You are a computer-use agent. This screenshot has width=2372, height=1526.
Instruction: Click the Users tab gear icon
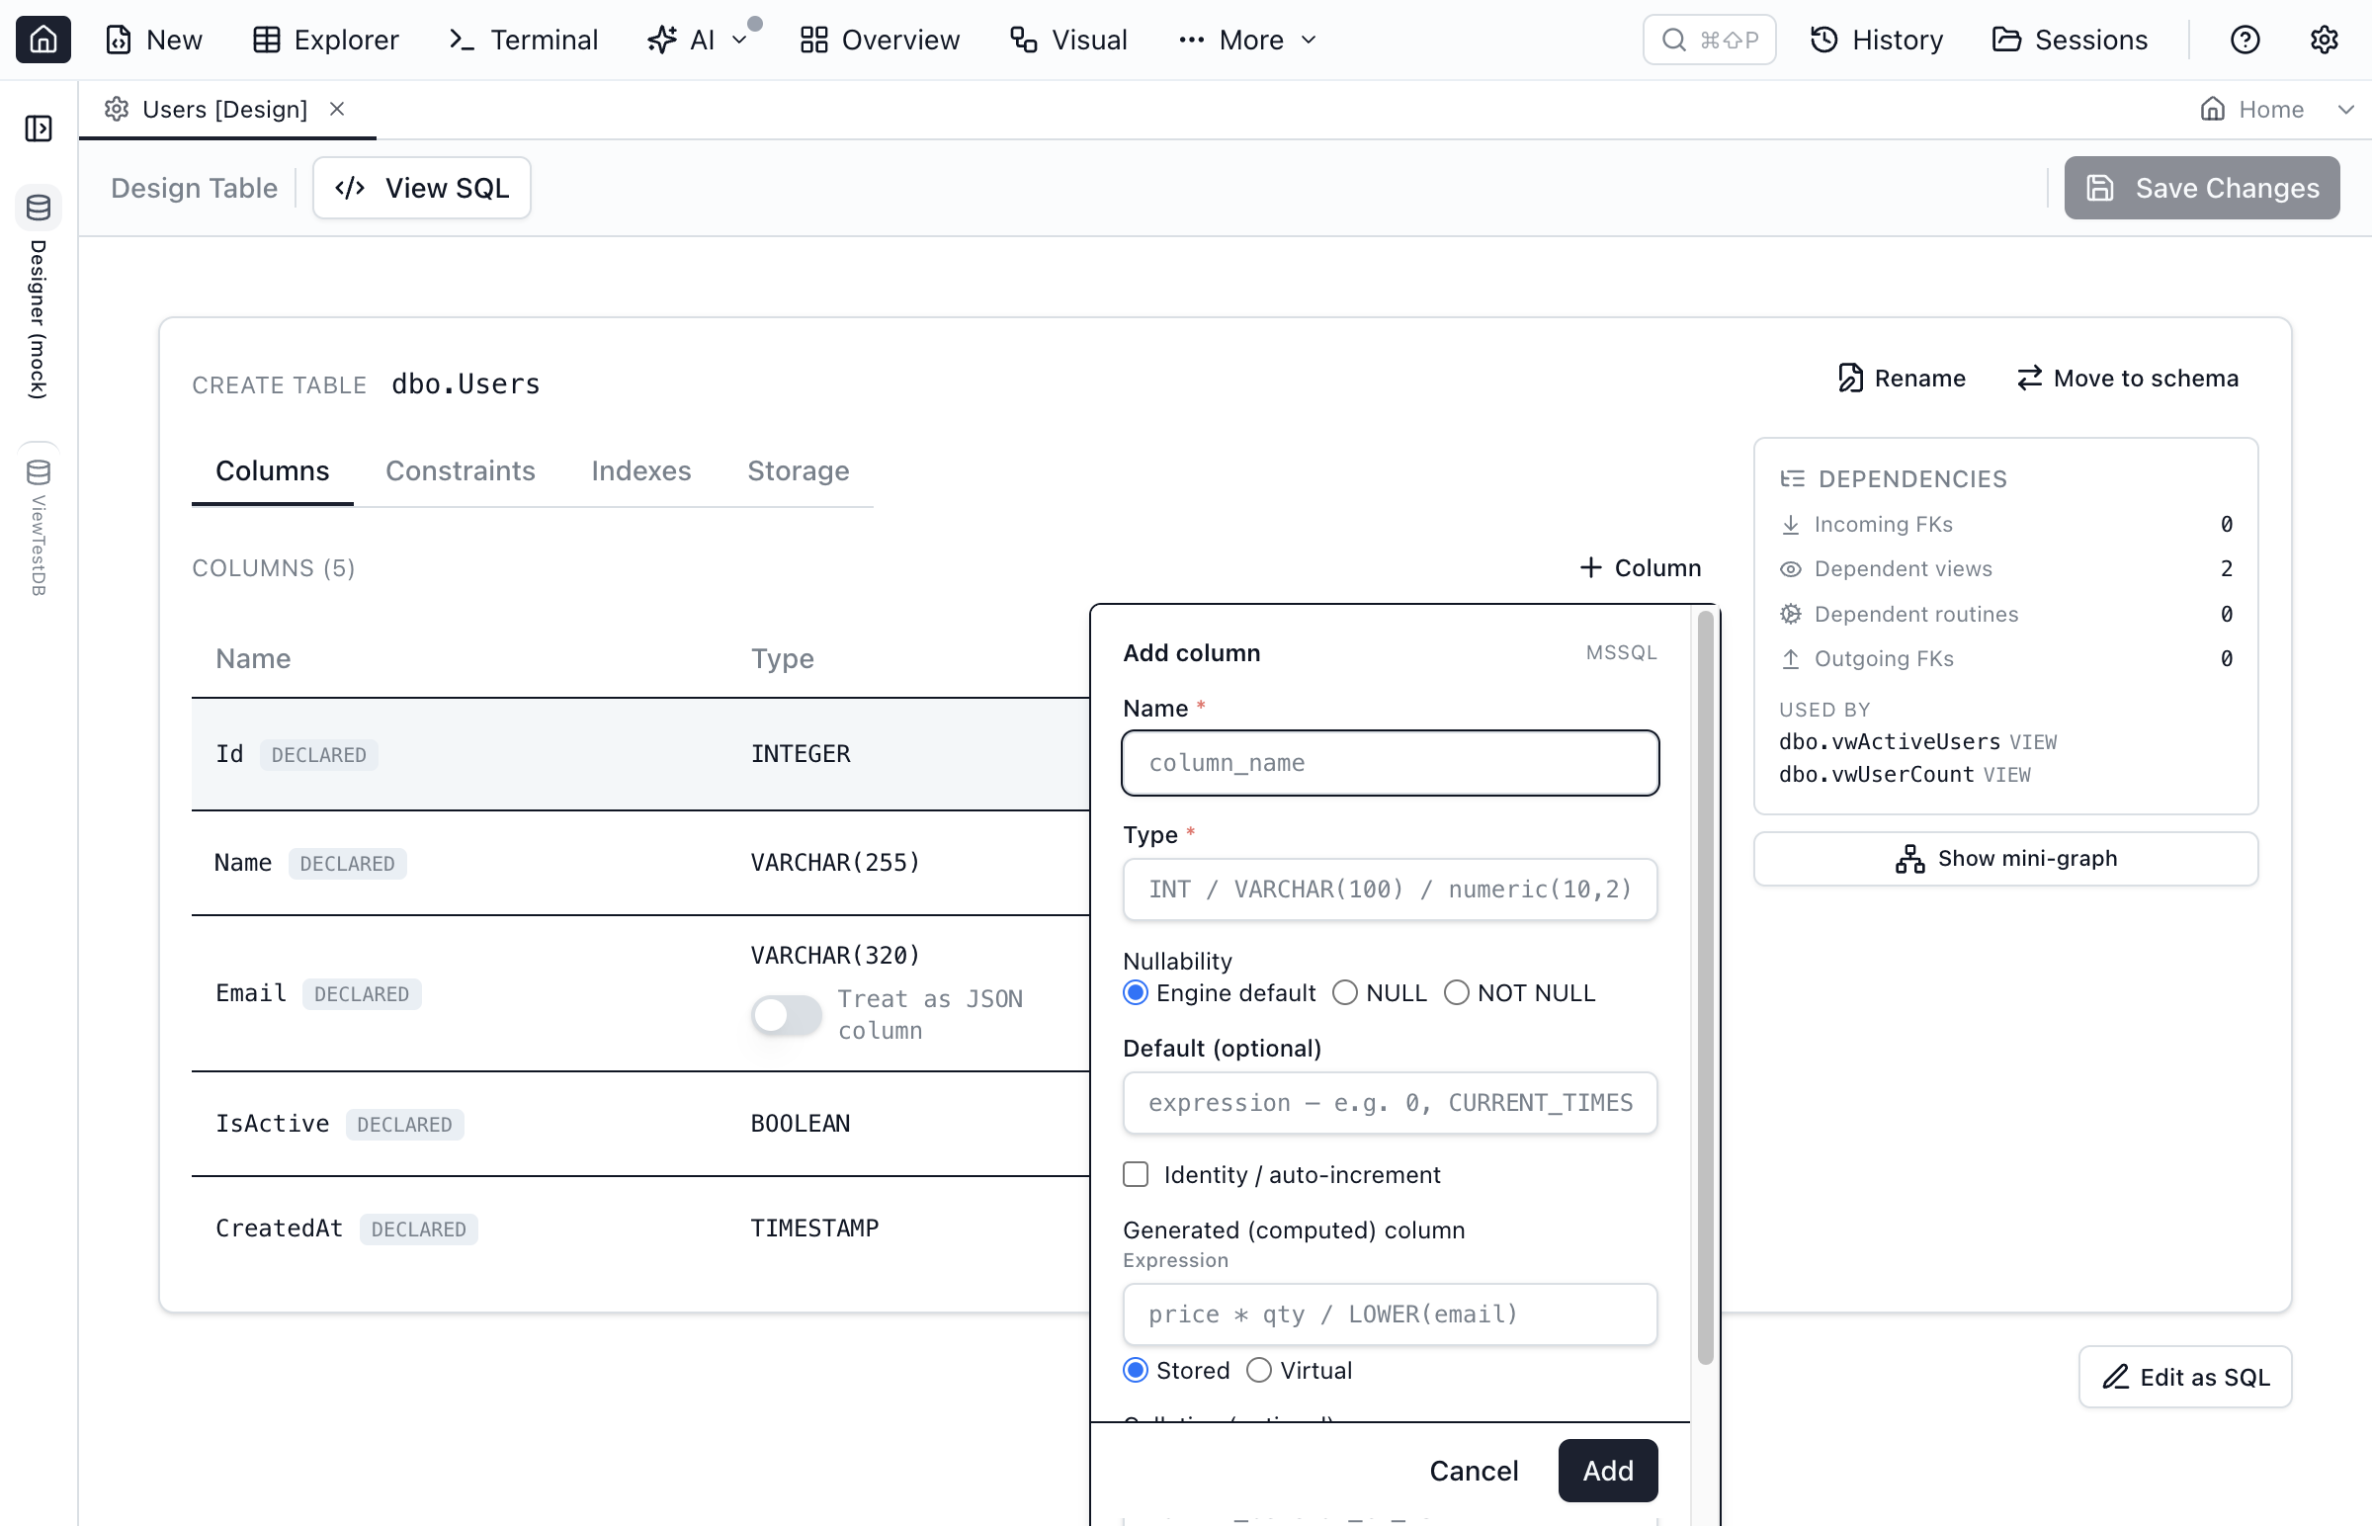(117, 109)
